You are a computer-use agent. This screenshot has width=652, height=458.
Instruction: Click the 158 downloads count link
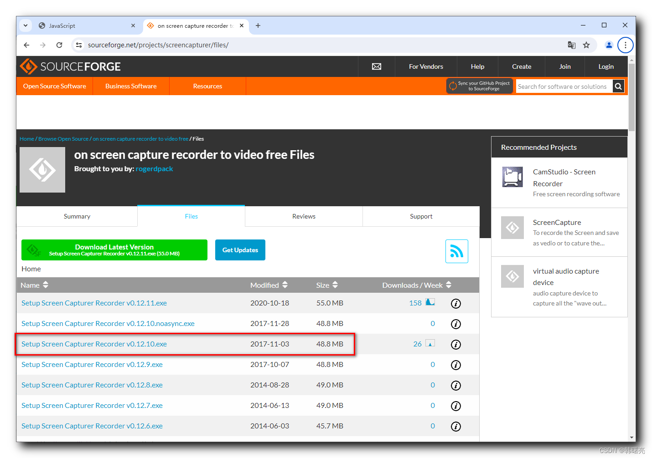tap(415, 303)
